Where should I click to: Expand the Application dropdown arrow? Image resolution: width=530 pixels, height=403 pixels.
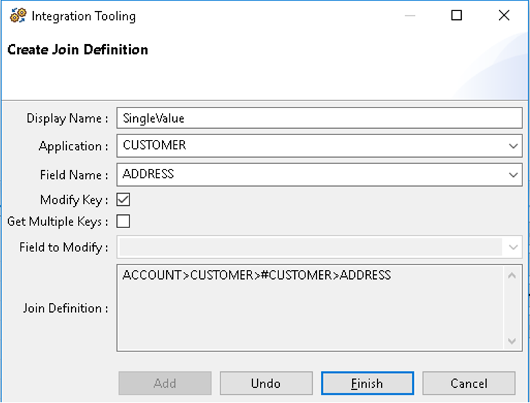tap(513, 146)
